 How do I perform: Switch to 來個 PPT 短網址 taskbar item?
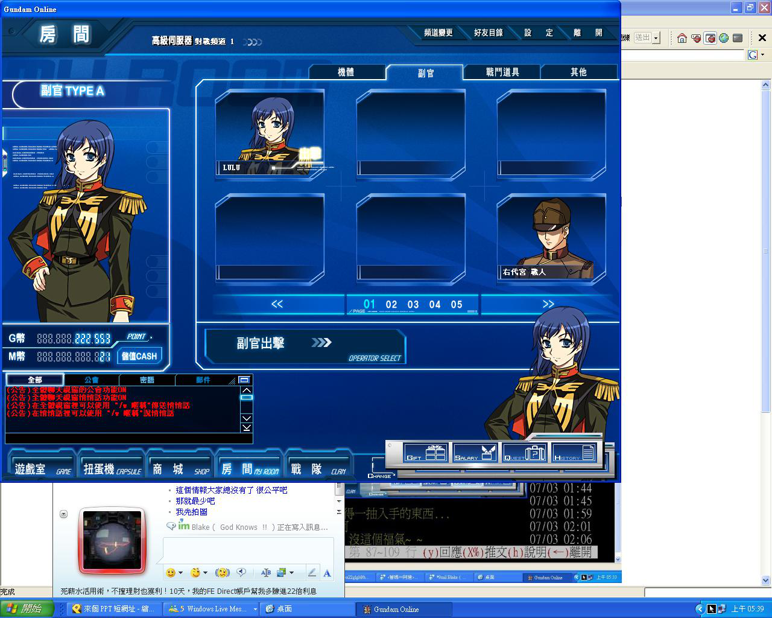pyautogui.click(x=115, y=609)
